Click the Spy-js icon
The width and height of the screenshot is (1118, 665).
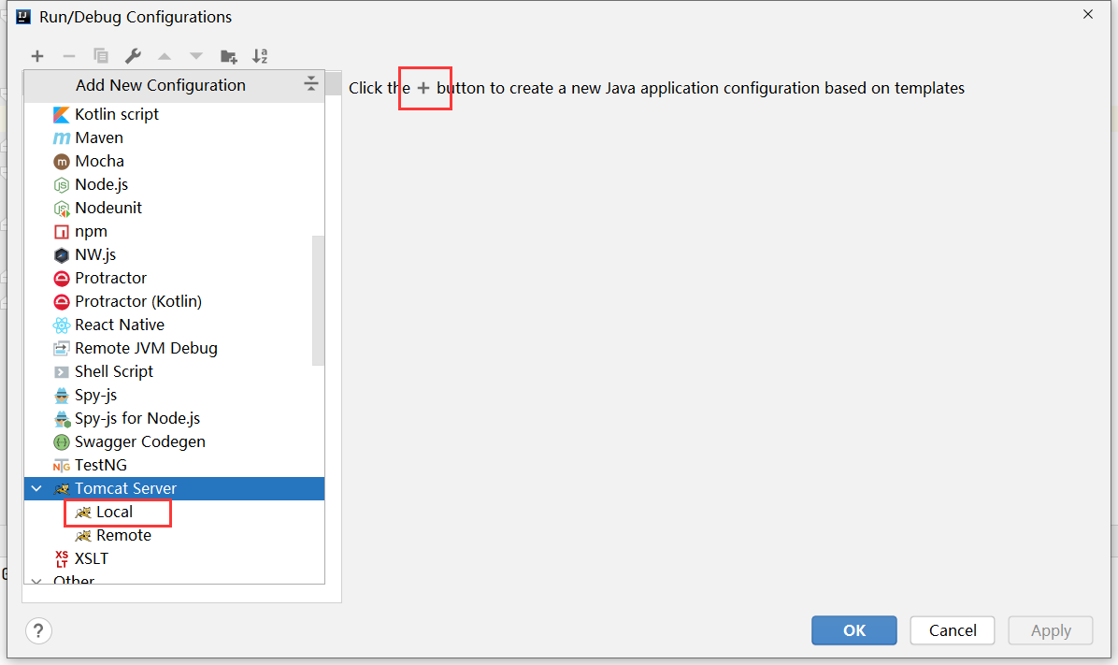pos(62,395)
